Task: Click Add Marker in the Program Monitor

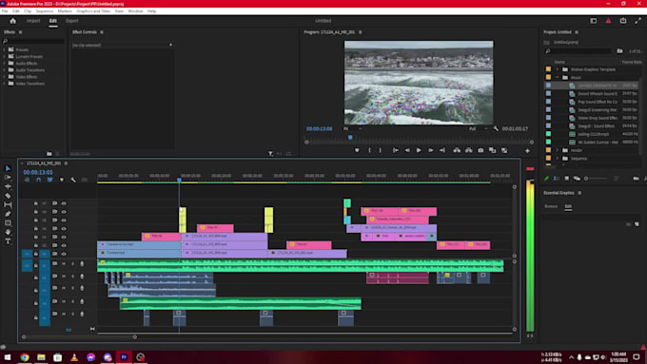Action: [x=357, y=150]
